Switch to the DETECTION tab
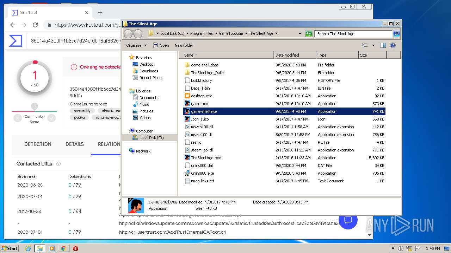Image resolution: width=451 pixels, height=253 pixels. tap(38, 144)
